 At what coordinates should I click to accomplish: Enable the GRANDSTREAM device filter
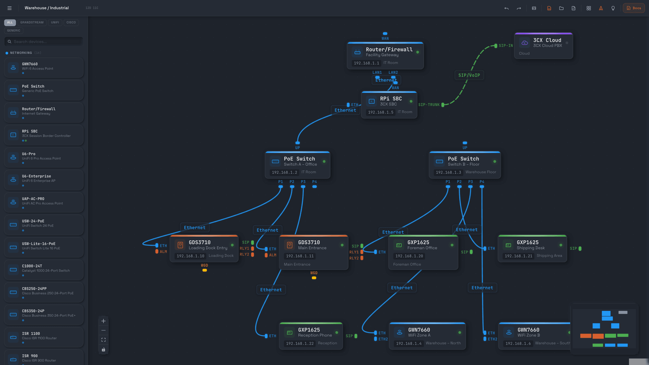click(x=32, y=22)
